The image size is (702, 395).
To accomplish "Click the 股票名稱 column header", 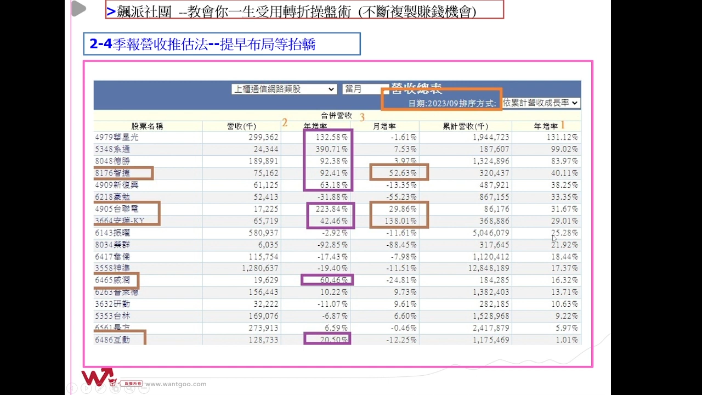I will (x=147, y=126).
